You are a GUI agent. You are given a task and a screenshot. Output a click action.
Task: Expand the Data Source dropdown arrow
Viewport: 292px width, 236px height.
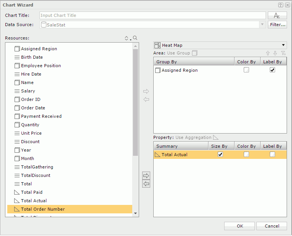point(262,25)
